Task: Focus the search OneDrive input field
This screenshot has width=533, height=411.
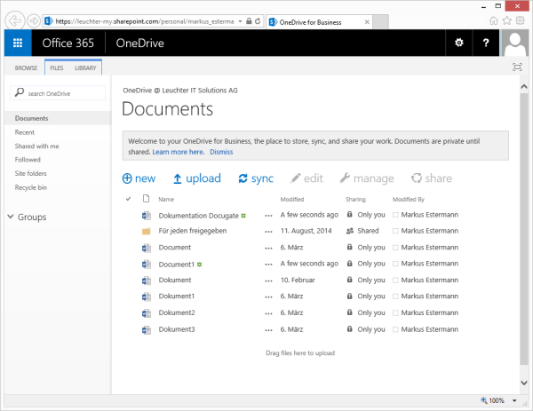Action: point(58,92)
